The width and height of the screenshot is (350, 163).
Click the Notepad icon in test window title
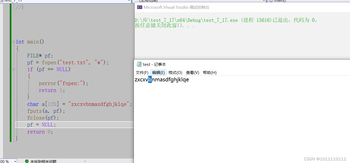139,64
